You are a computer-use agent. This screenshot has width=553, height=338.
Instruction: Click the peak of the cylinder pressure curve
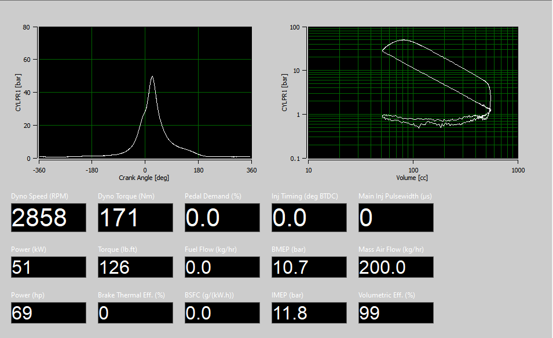[x=152, y=76]
